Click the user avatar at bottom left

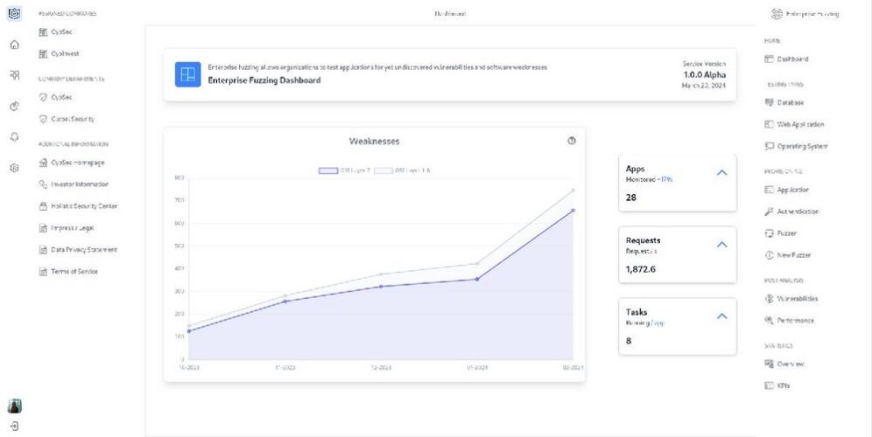pyautogui.click(x=14, y=406)
